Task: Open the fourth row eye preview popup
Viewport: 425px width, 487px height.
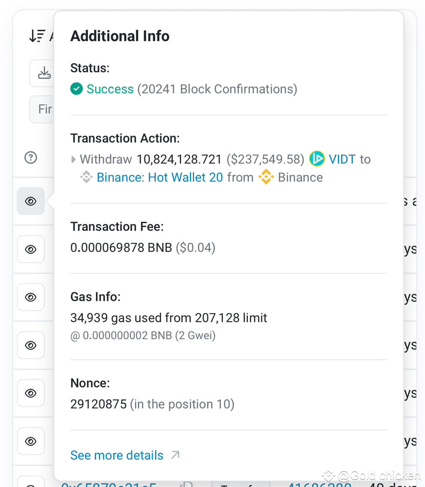Action: pyautogui.click(x=31, y=345)
